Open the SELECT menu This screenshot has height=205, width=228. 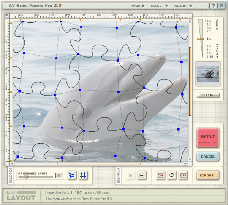tap(160, 6)
